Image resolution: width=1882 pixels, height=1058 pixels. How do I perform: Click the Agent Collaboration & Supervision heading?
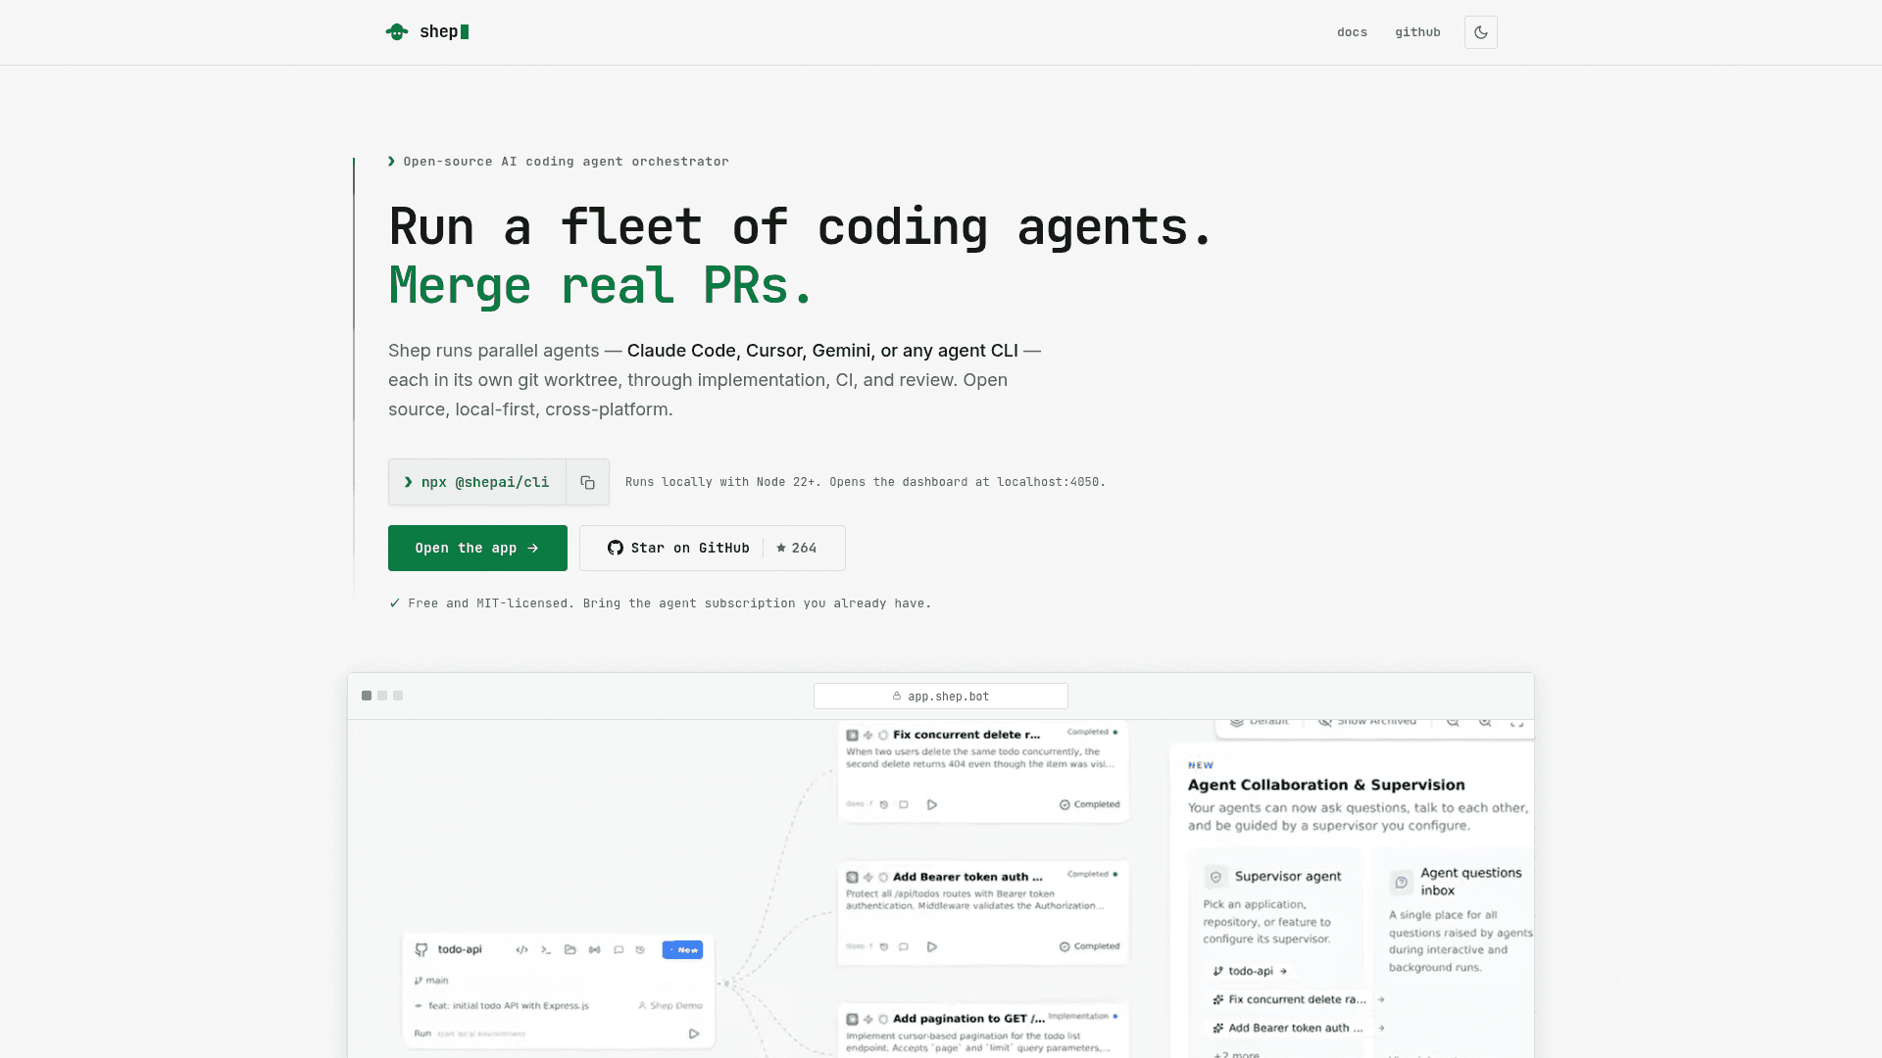tap(1326, 785)
